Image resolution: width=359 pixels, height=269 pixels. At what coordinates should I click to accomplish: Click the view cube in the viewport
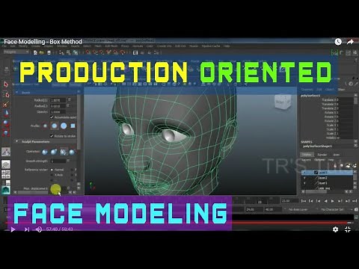283,102
